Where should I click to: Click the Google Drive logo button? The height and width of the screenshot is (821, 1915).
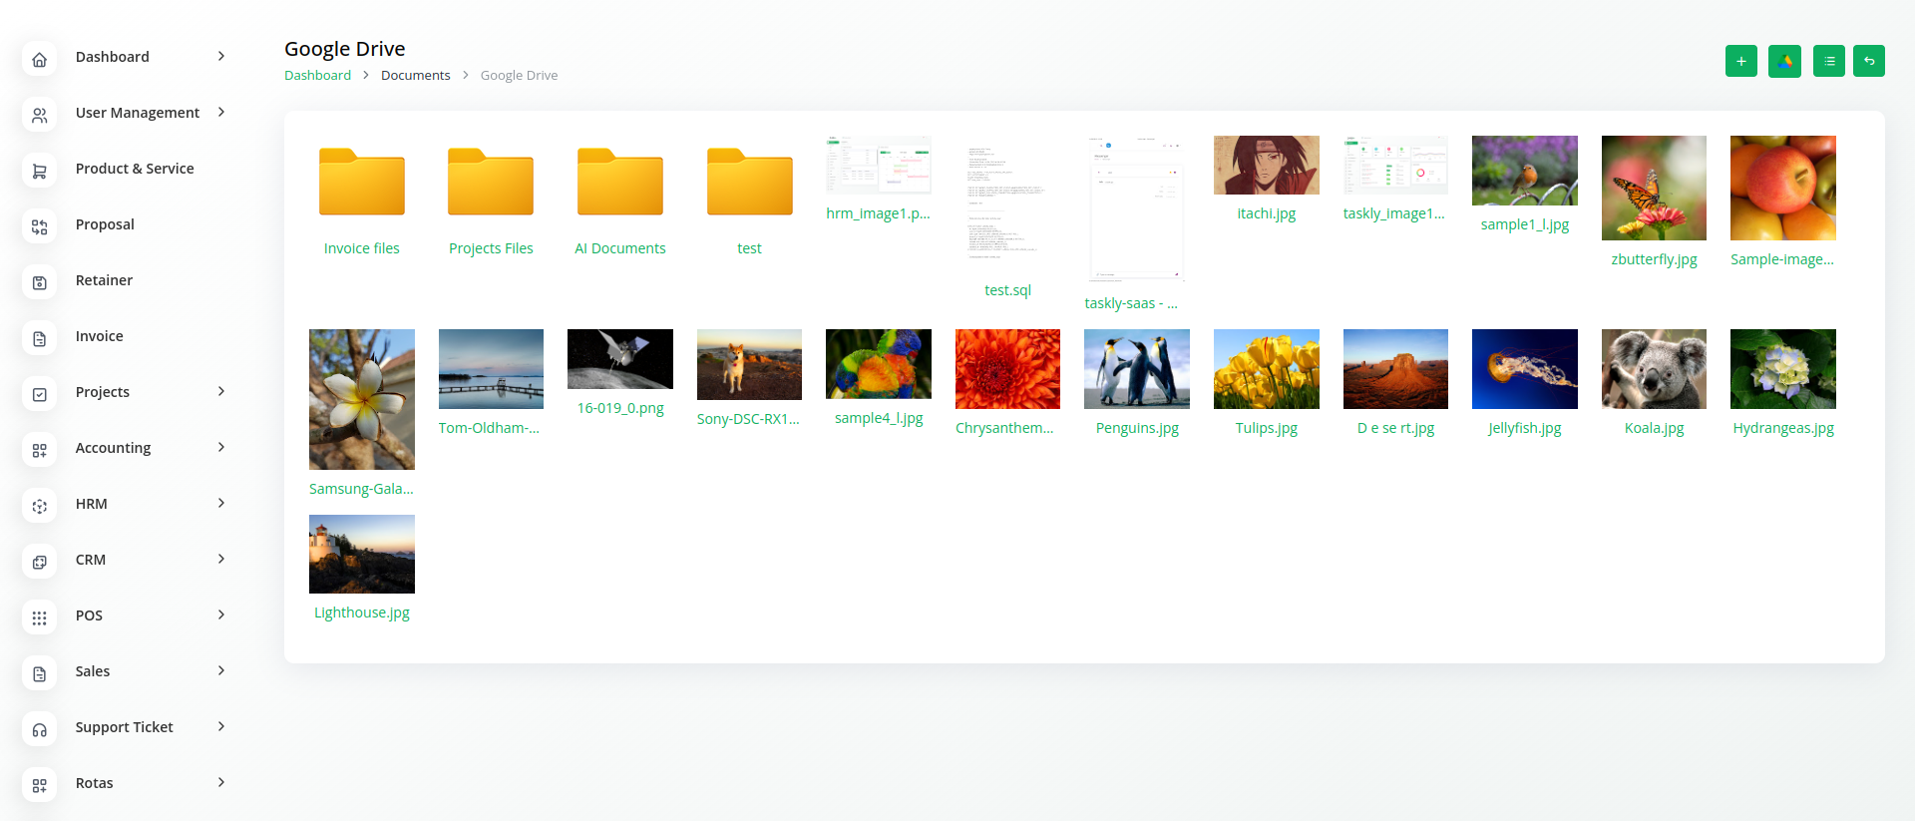(1784, 61)
